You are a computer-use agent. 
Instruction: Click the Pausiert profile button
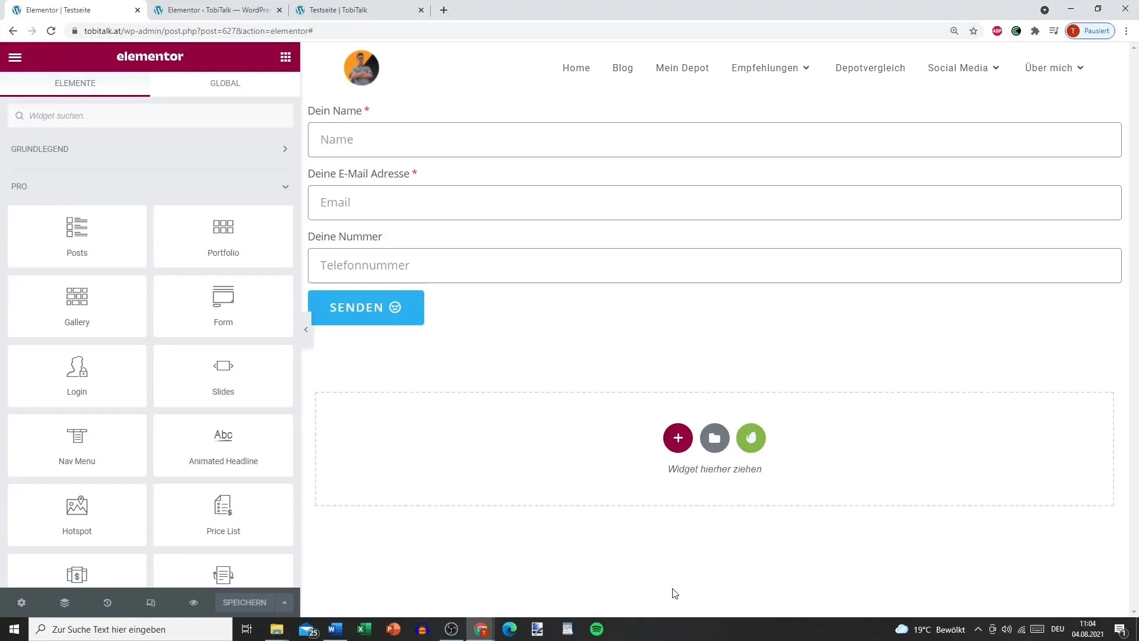pyautogui.click(x=1090, y=31)
